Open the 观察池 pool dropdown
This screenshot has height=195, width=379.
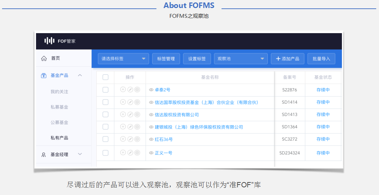coord(241,59)
